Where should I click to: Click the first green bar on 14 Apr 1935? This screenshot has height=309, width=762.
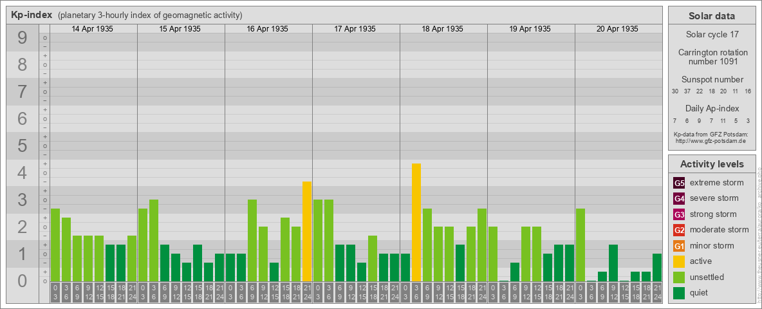[55, 245]
